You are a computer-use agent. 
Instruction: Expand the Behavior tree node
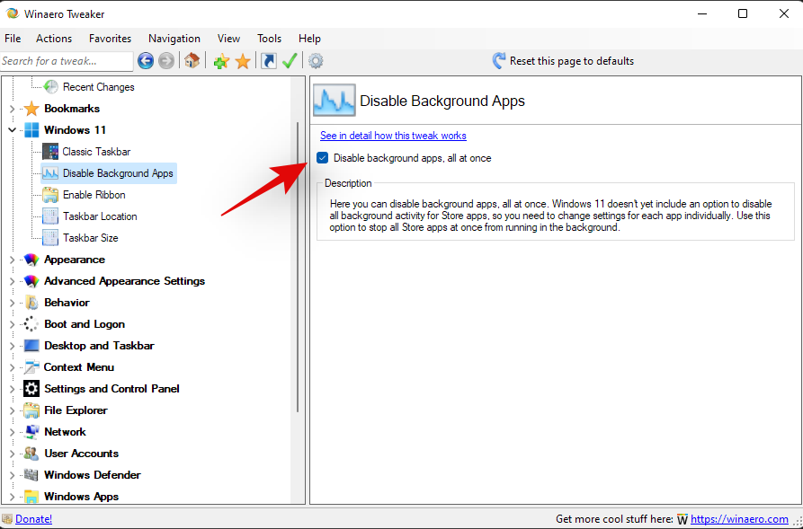coord(13,303)
